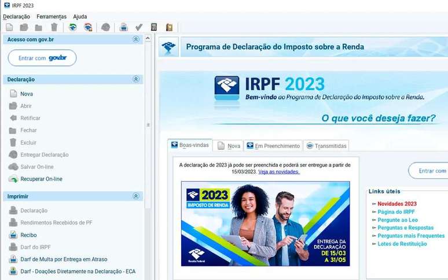Viewport: 448px width, 280px height.
Task: Click the sidebar splitter handle
Action: (148, 125)
